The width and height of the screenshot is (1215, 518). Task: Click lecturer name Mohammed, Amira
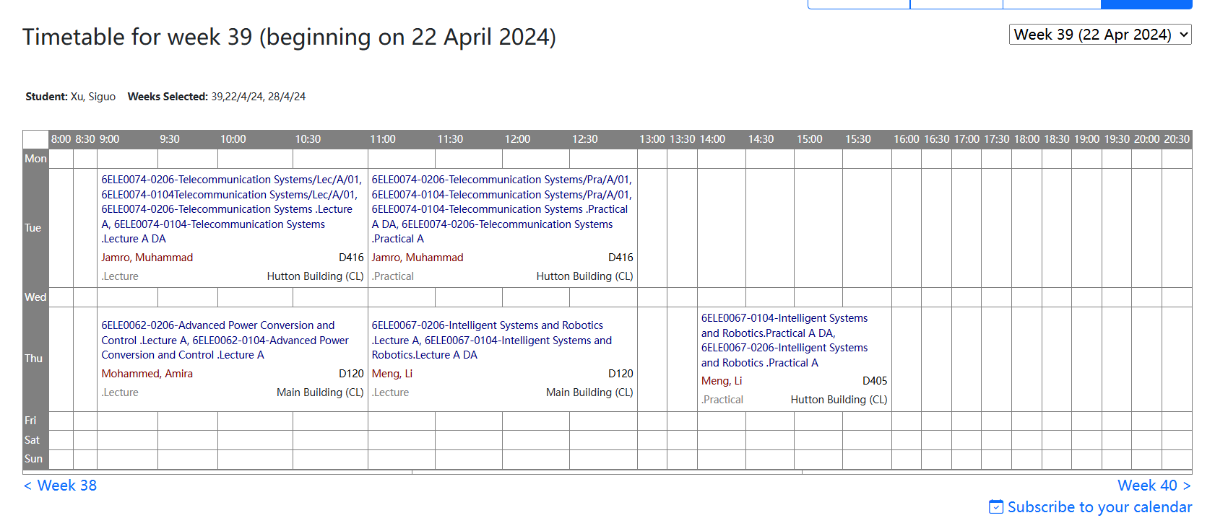click(x=147, y=374)
